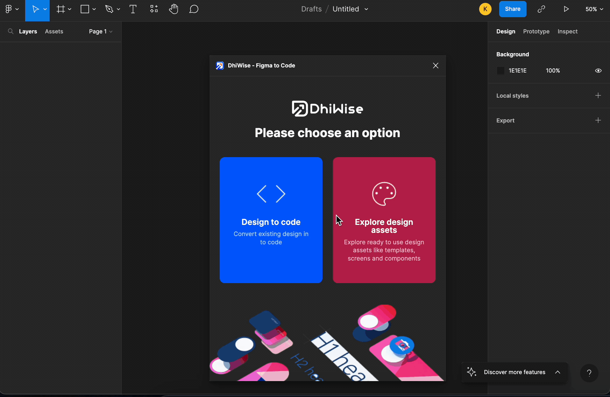Viewport: 610px width, 397px height.
Task: Click the user avatar K
Action: tap(485, 9)
